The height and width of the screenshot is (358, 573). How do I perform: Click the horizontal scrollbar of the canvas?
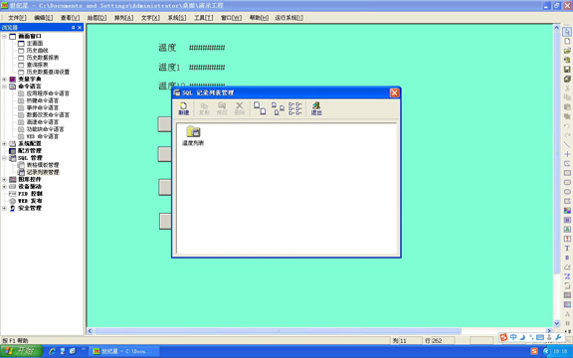coord(278,331)
